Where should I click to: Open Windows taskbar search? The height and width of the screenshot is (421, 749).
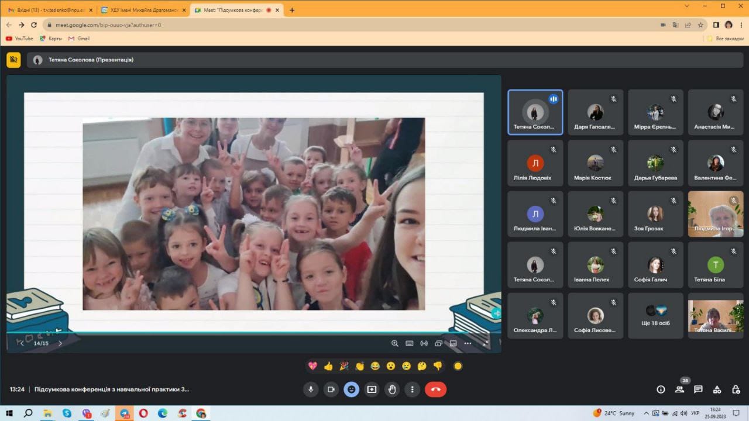tap(28, 413)
